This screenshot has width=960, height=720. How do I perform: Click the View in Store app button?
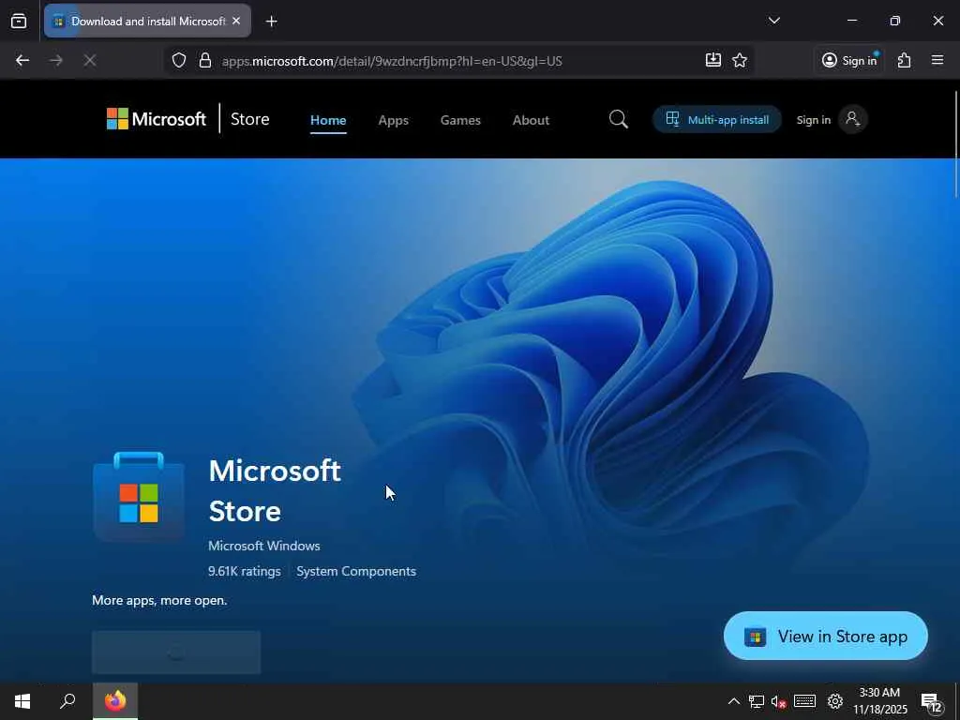coord(825,637)
